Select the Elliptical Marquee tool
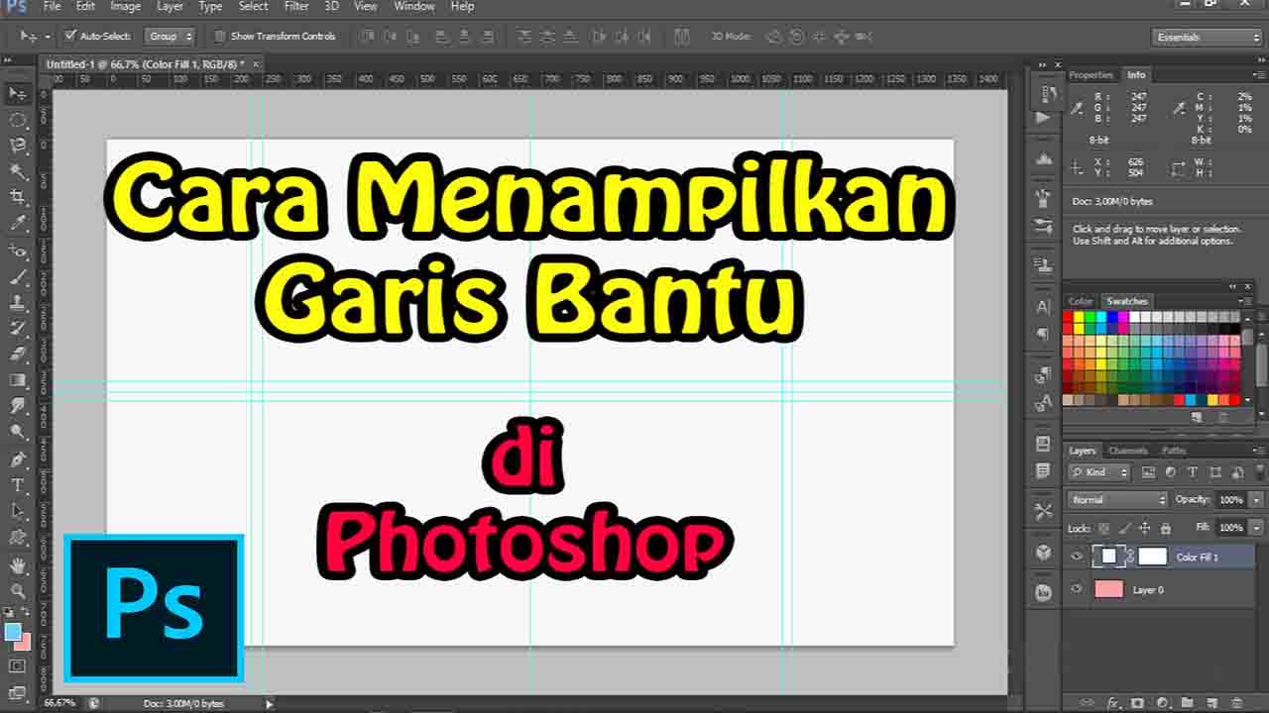Viewport: 1269px width, 713px height. pos(18,120)
